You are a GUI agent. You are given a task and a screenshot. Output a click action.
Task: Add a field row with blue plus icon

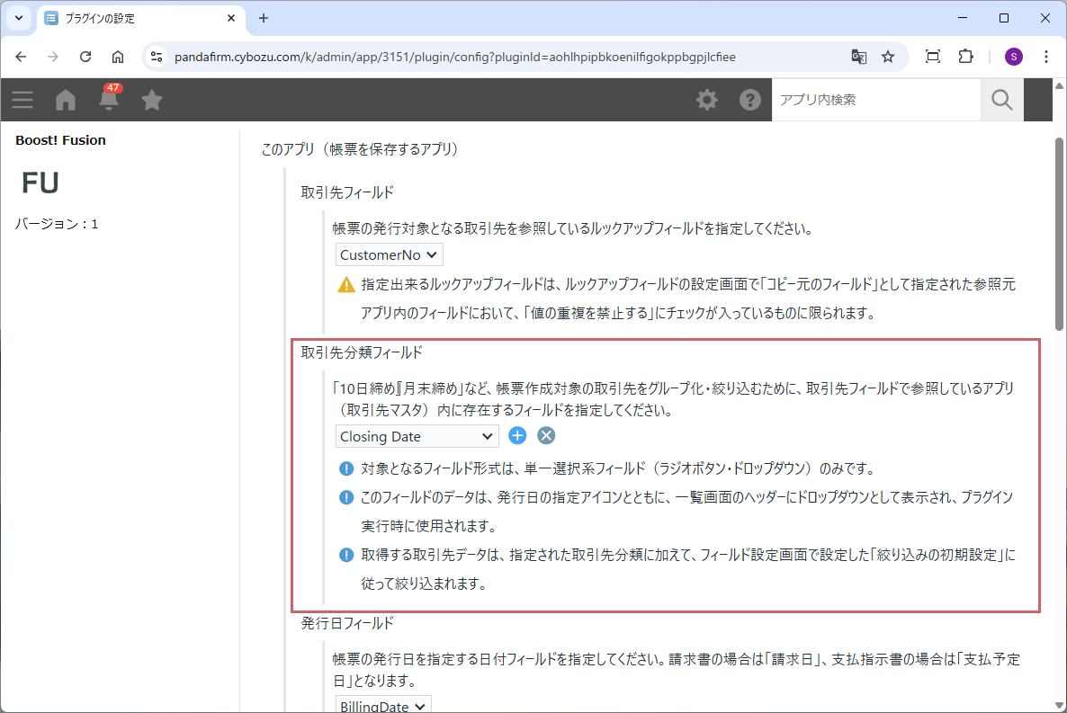pos(517,436)
